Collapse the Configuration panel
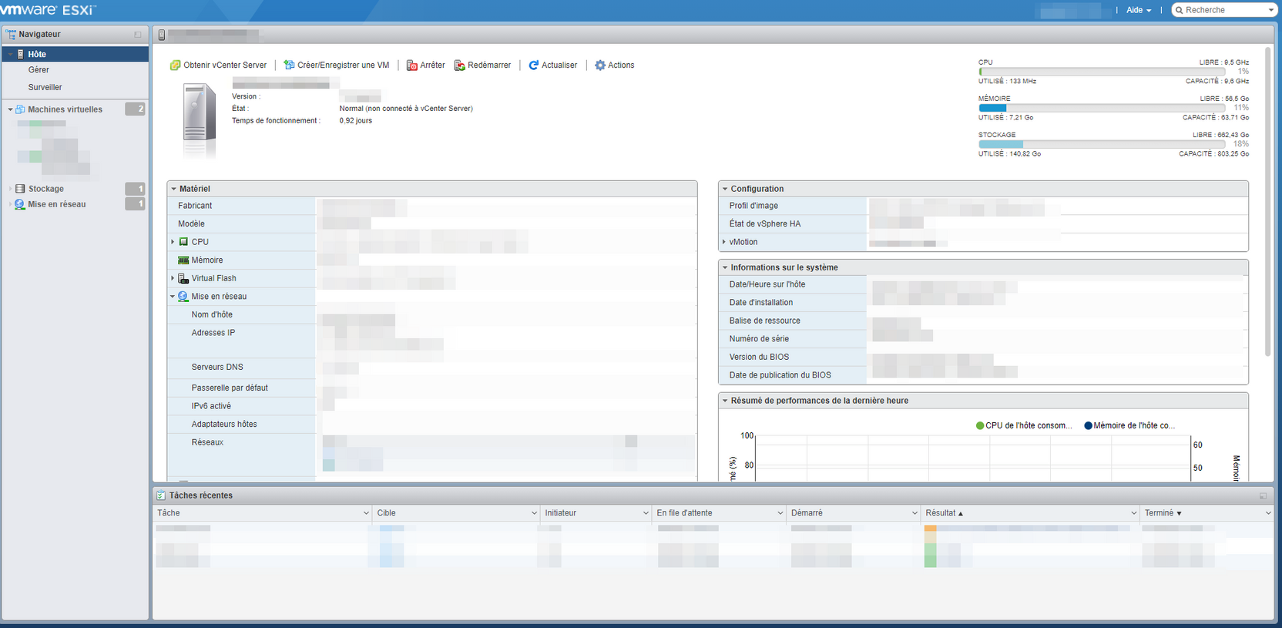Image resolution: width=1282 pixels, height=628 pixels. point(725,189)
